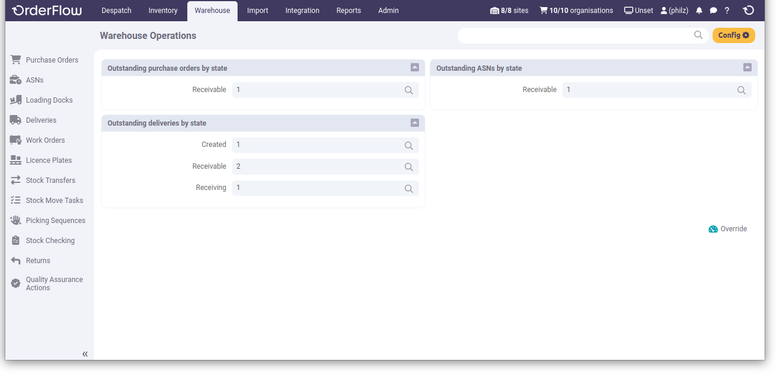Collapse Outstanding deliveries by state panel
780x377 pixels.
coord(415,123)
